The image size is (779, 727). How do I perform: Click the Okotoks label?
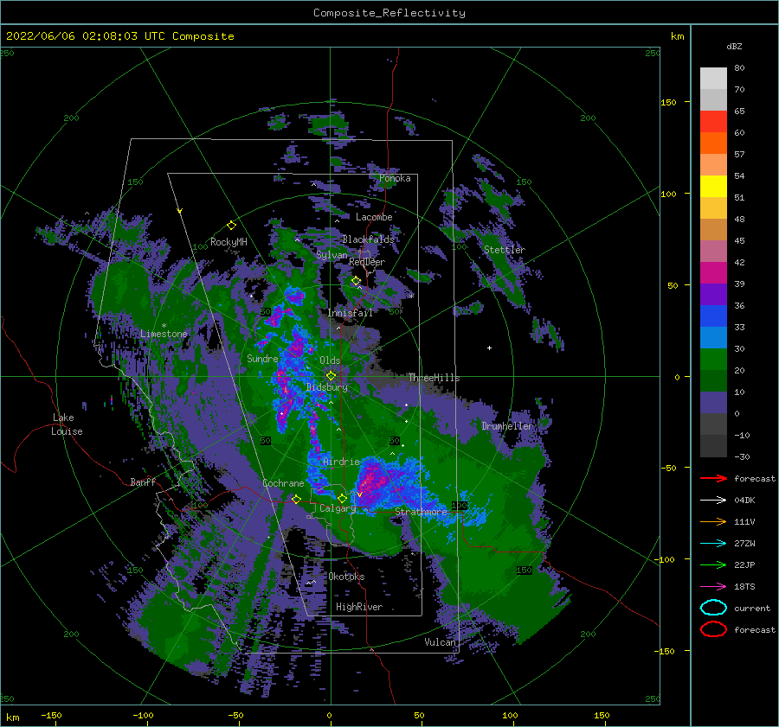pos(346,577)
